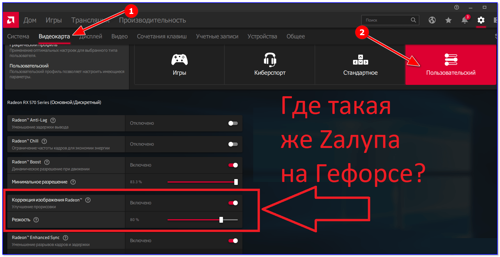The width and height of the screenshot is (500, 257).
Task: Turn off Коррекция изображения Radeon toggle
Action: click(233, 203)
